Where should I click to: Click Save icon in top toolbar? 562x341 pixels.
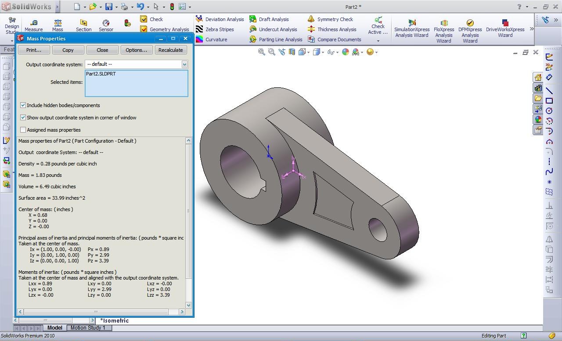pyautogui.click(x=108, y=7)
